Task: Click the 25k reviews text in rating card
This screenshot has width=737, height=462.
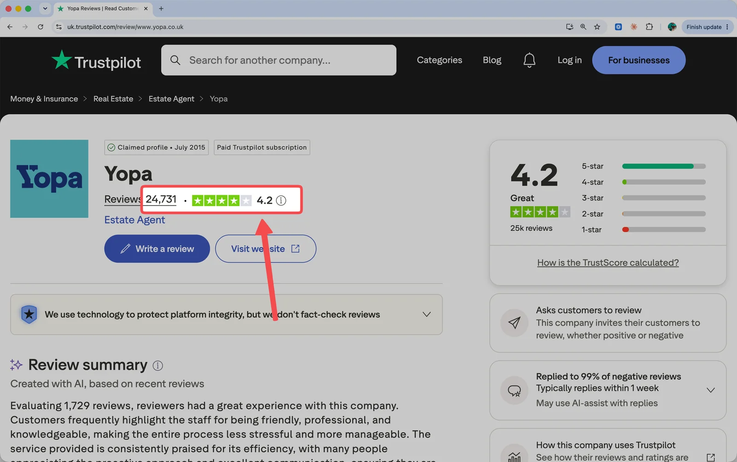Action: click(531, 228)
